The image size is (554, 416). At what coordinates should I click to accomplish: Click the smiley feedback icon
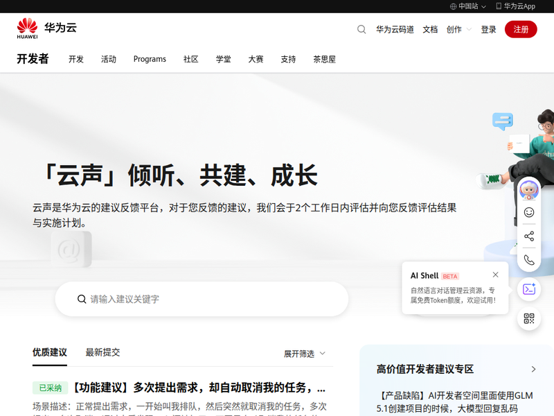(x=528, y=212)
